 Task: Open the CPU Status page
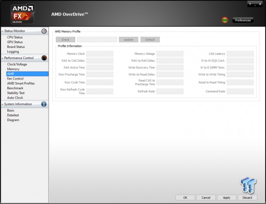[15, 37]
